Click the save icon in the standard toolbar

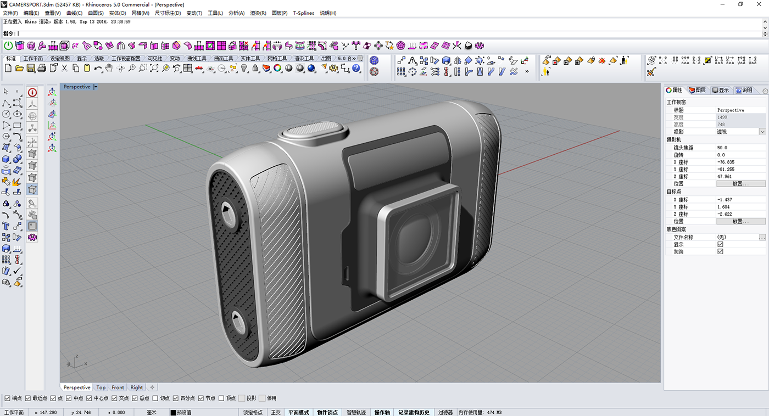tap(31, 69)
